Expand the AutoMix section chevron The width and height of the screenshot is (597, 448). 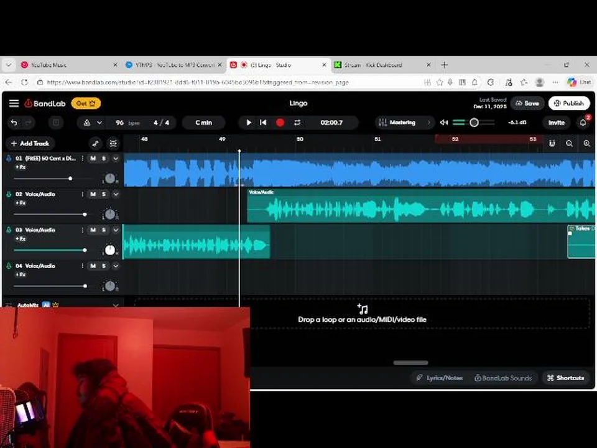(116, 305)
